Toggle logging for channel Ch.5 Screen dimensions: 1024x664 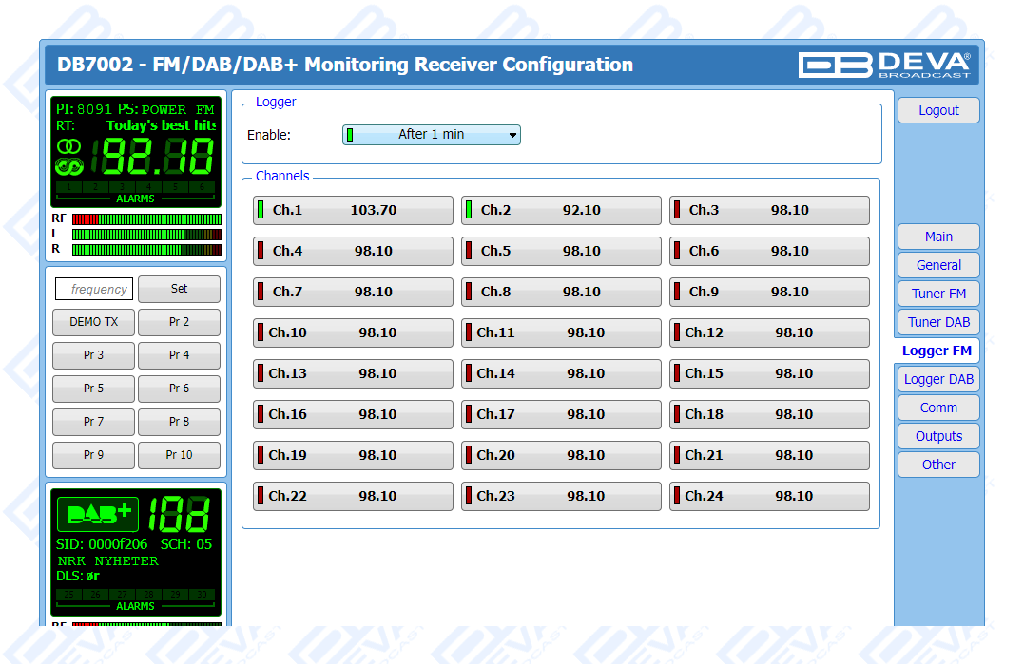coord(561,251)
